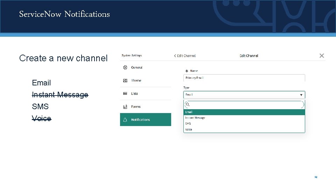Select the Notifications bell icon
336x189 pixels.
tap(125, 120)
